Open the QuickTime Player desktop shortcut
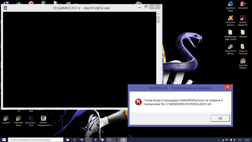This screenshot has height=142, width=252. tap(230, 4)
